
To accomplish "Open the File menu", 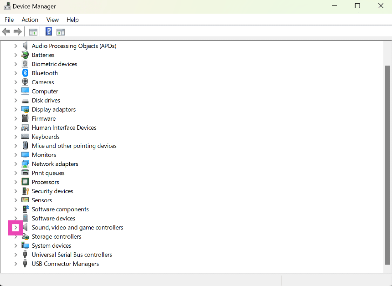I will [9, 20].
